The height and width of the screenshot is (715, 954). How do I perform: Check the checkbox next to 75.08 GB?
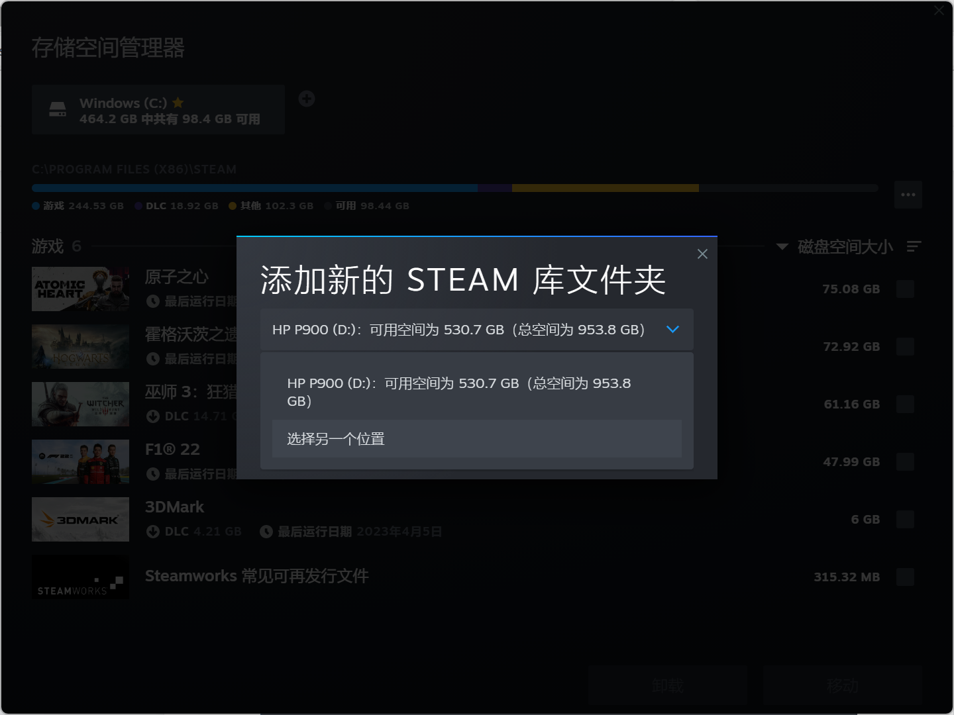click(905, 289)
